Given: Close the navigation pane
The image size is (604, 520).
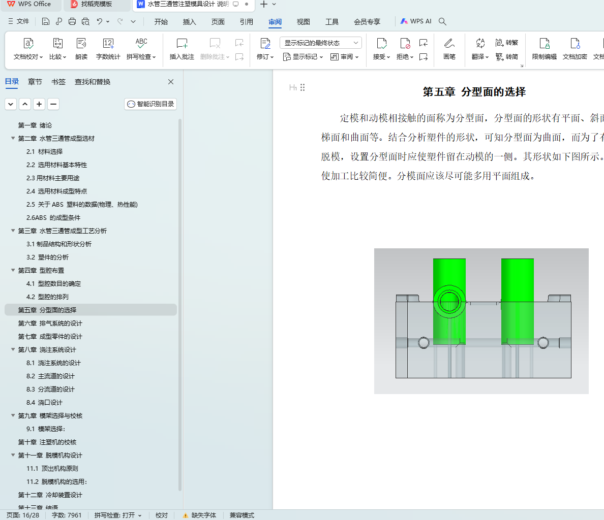Looking at the screenshot, I should click(171, 82).
